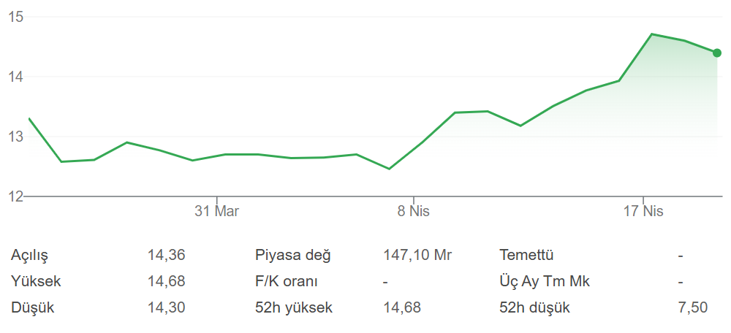Select the Temettü label

coord(526,256)
